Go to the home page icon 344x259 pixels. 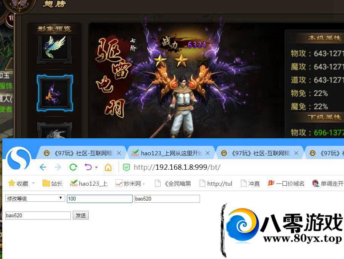(108, 167)
